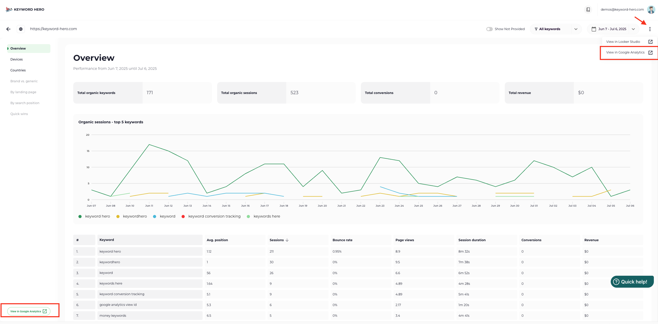This screenshot has height=324, width=658.
Task: Open By search position section
Action: click(x=25, y=103)
